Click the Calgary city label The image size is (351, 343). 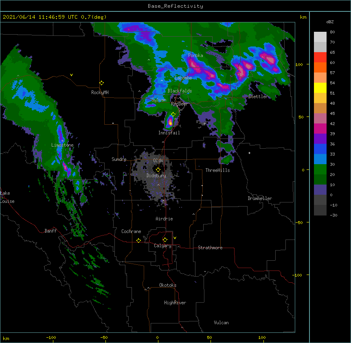[x=162, y=246]
